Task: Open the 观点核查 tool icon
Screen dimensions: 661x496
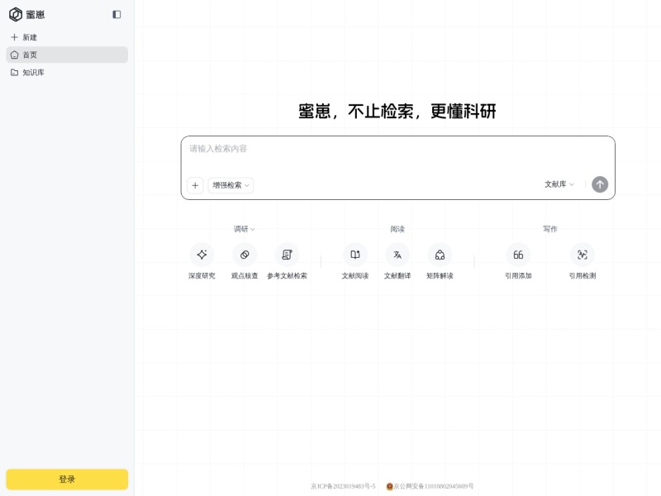Action: [245, 255]
